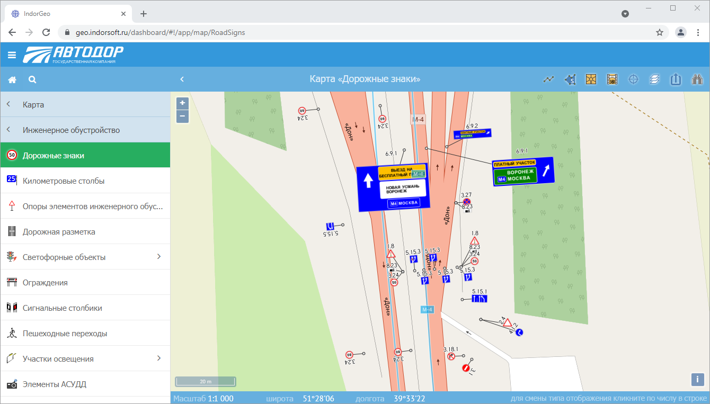Open the map layers panel
This screenshot has height=404, width=710.
655,79
